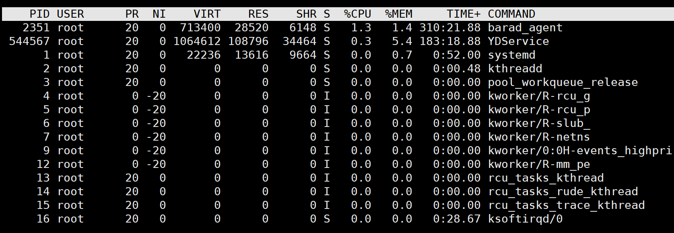This screenshot has height=233, width=674.
Task: Select the rcu_tasks_trace_kthread command
Action: (566, 205)
